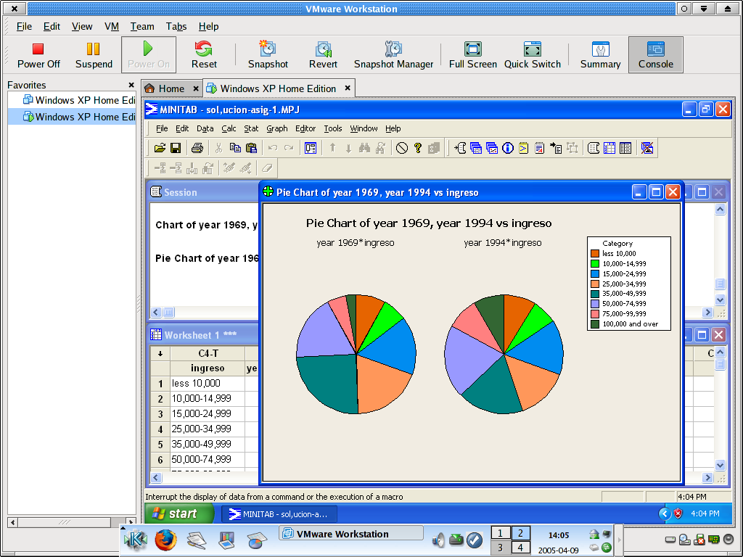Open the VMware File menu
The width and height of the screenshot is (743, 557).
tap(24, 27)
